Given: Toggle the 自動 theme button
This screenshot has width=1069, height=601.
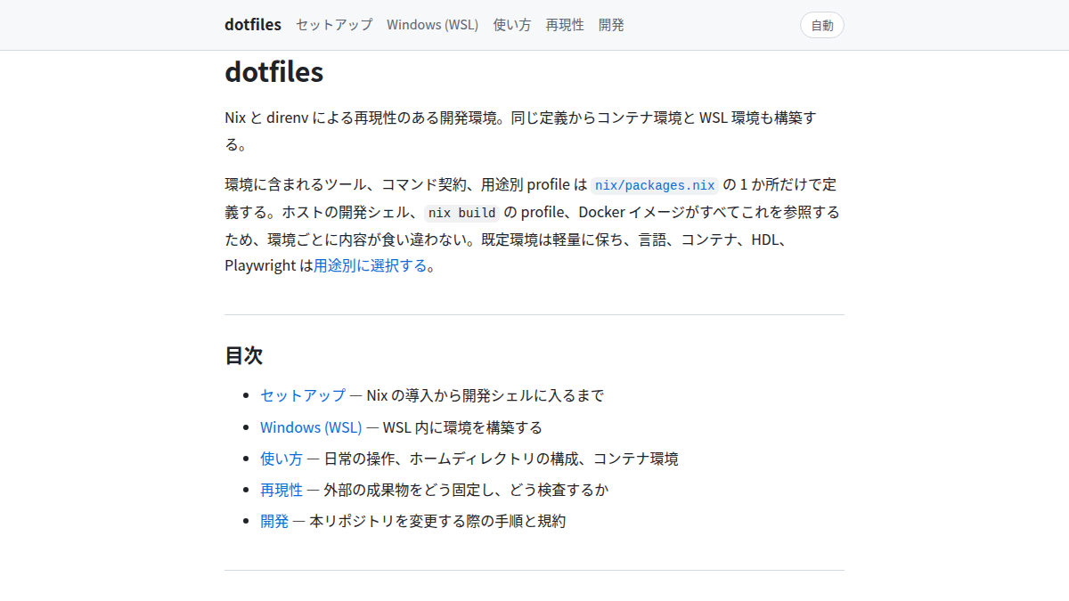Looking at the screenshot, I should (822, 25).
